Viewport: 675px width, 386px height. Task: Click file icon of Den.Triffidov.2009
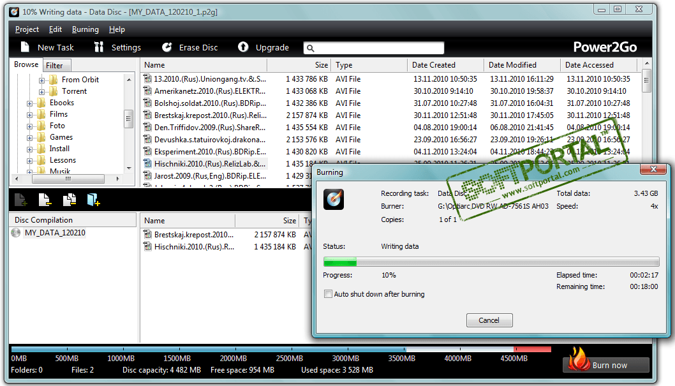pos(147,128)
